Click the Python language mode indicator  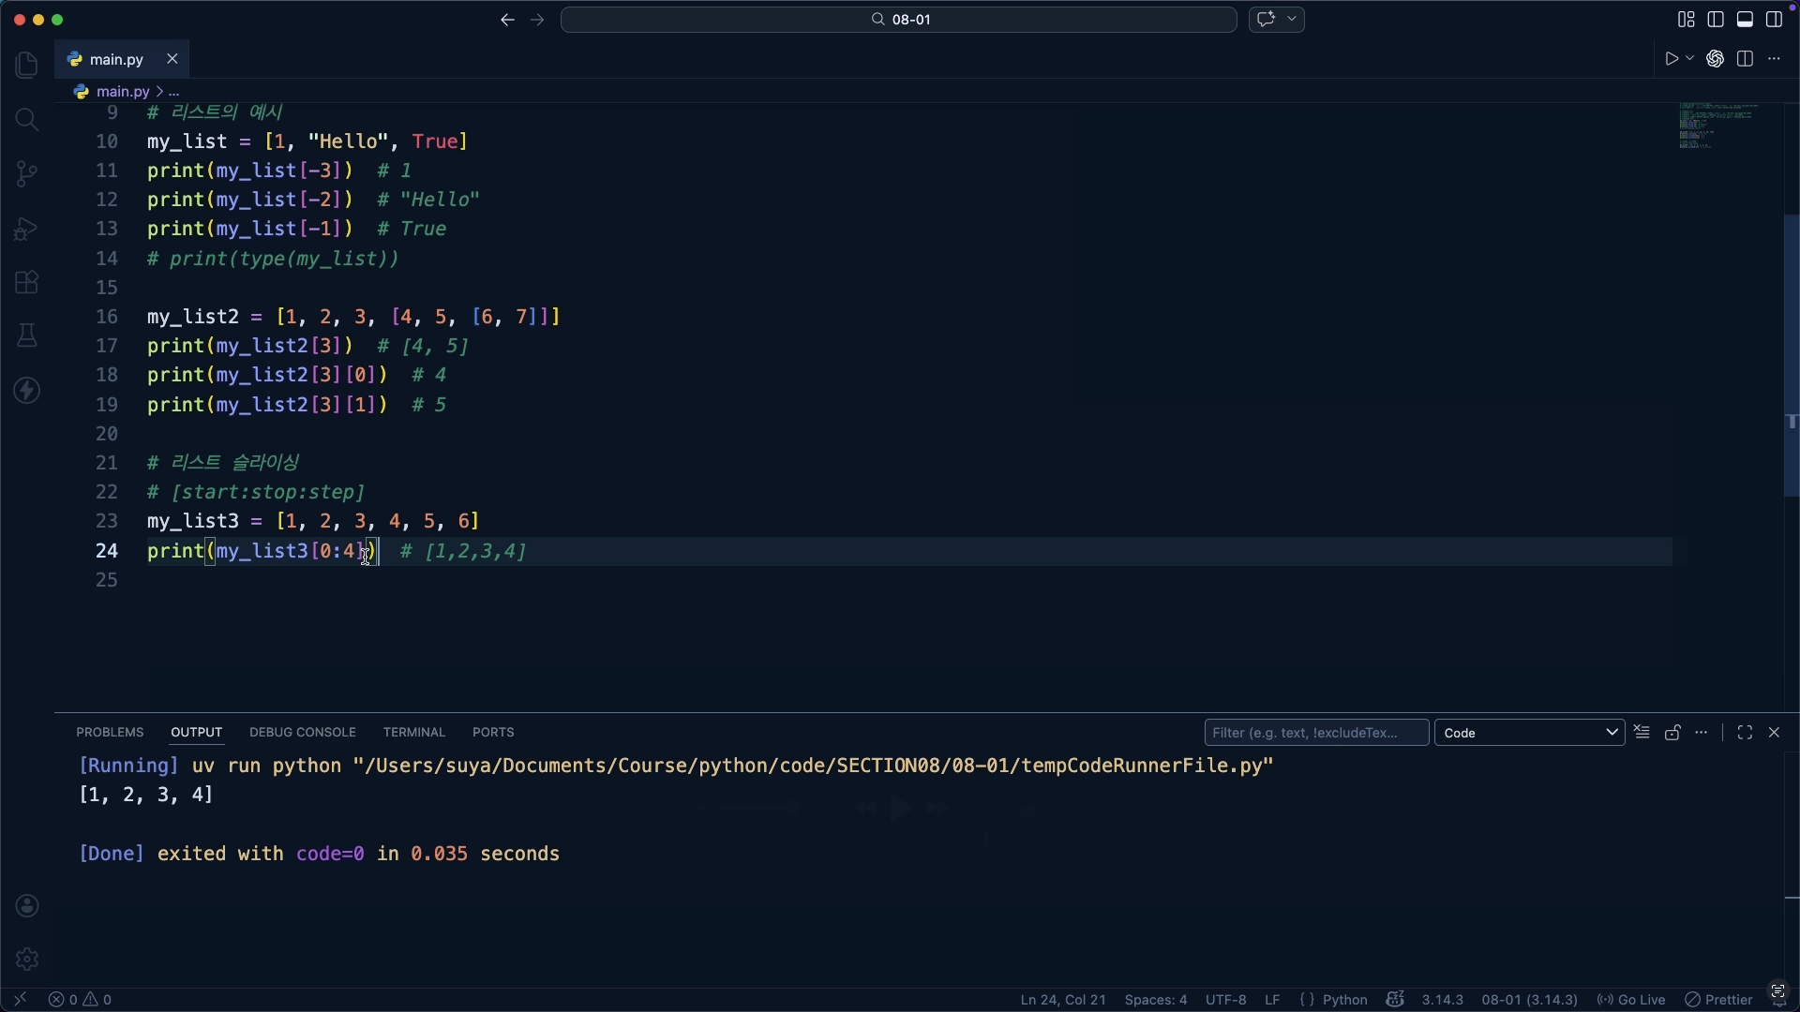(1344, 1000)
